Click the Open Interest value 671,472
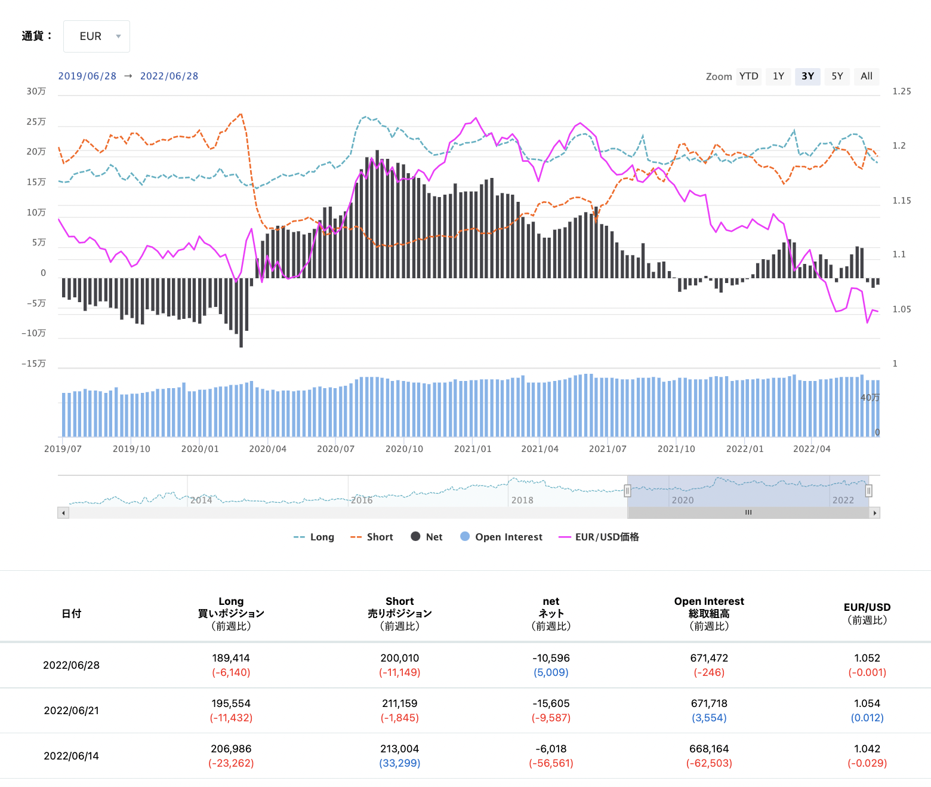The image size is (931, 787). pyautogui.click(x=709, y=658)
